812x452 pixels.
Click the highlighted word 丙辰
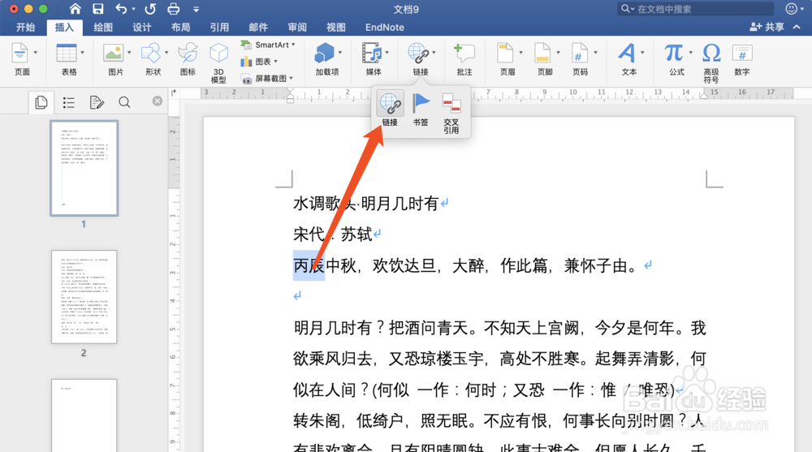coord(309,265)
